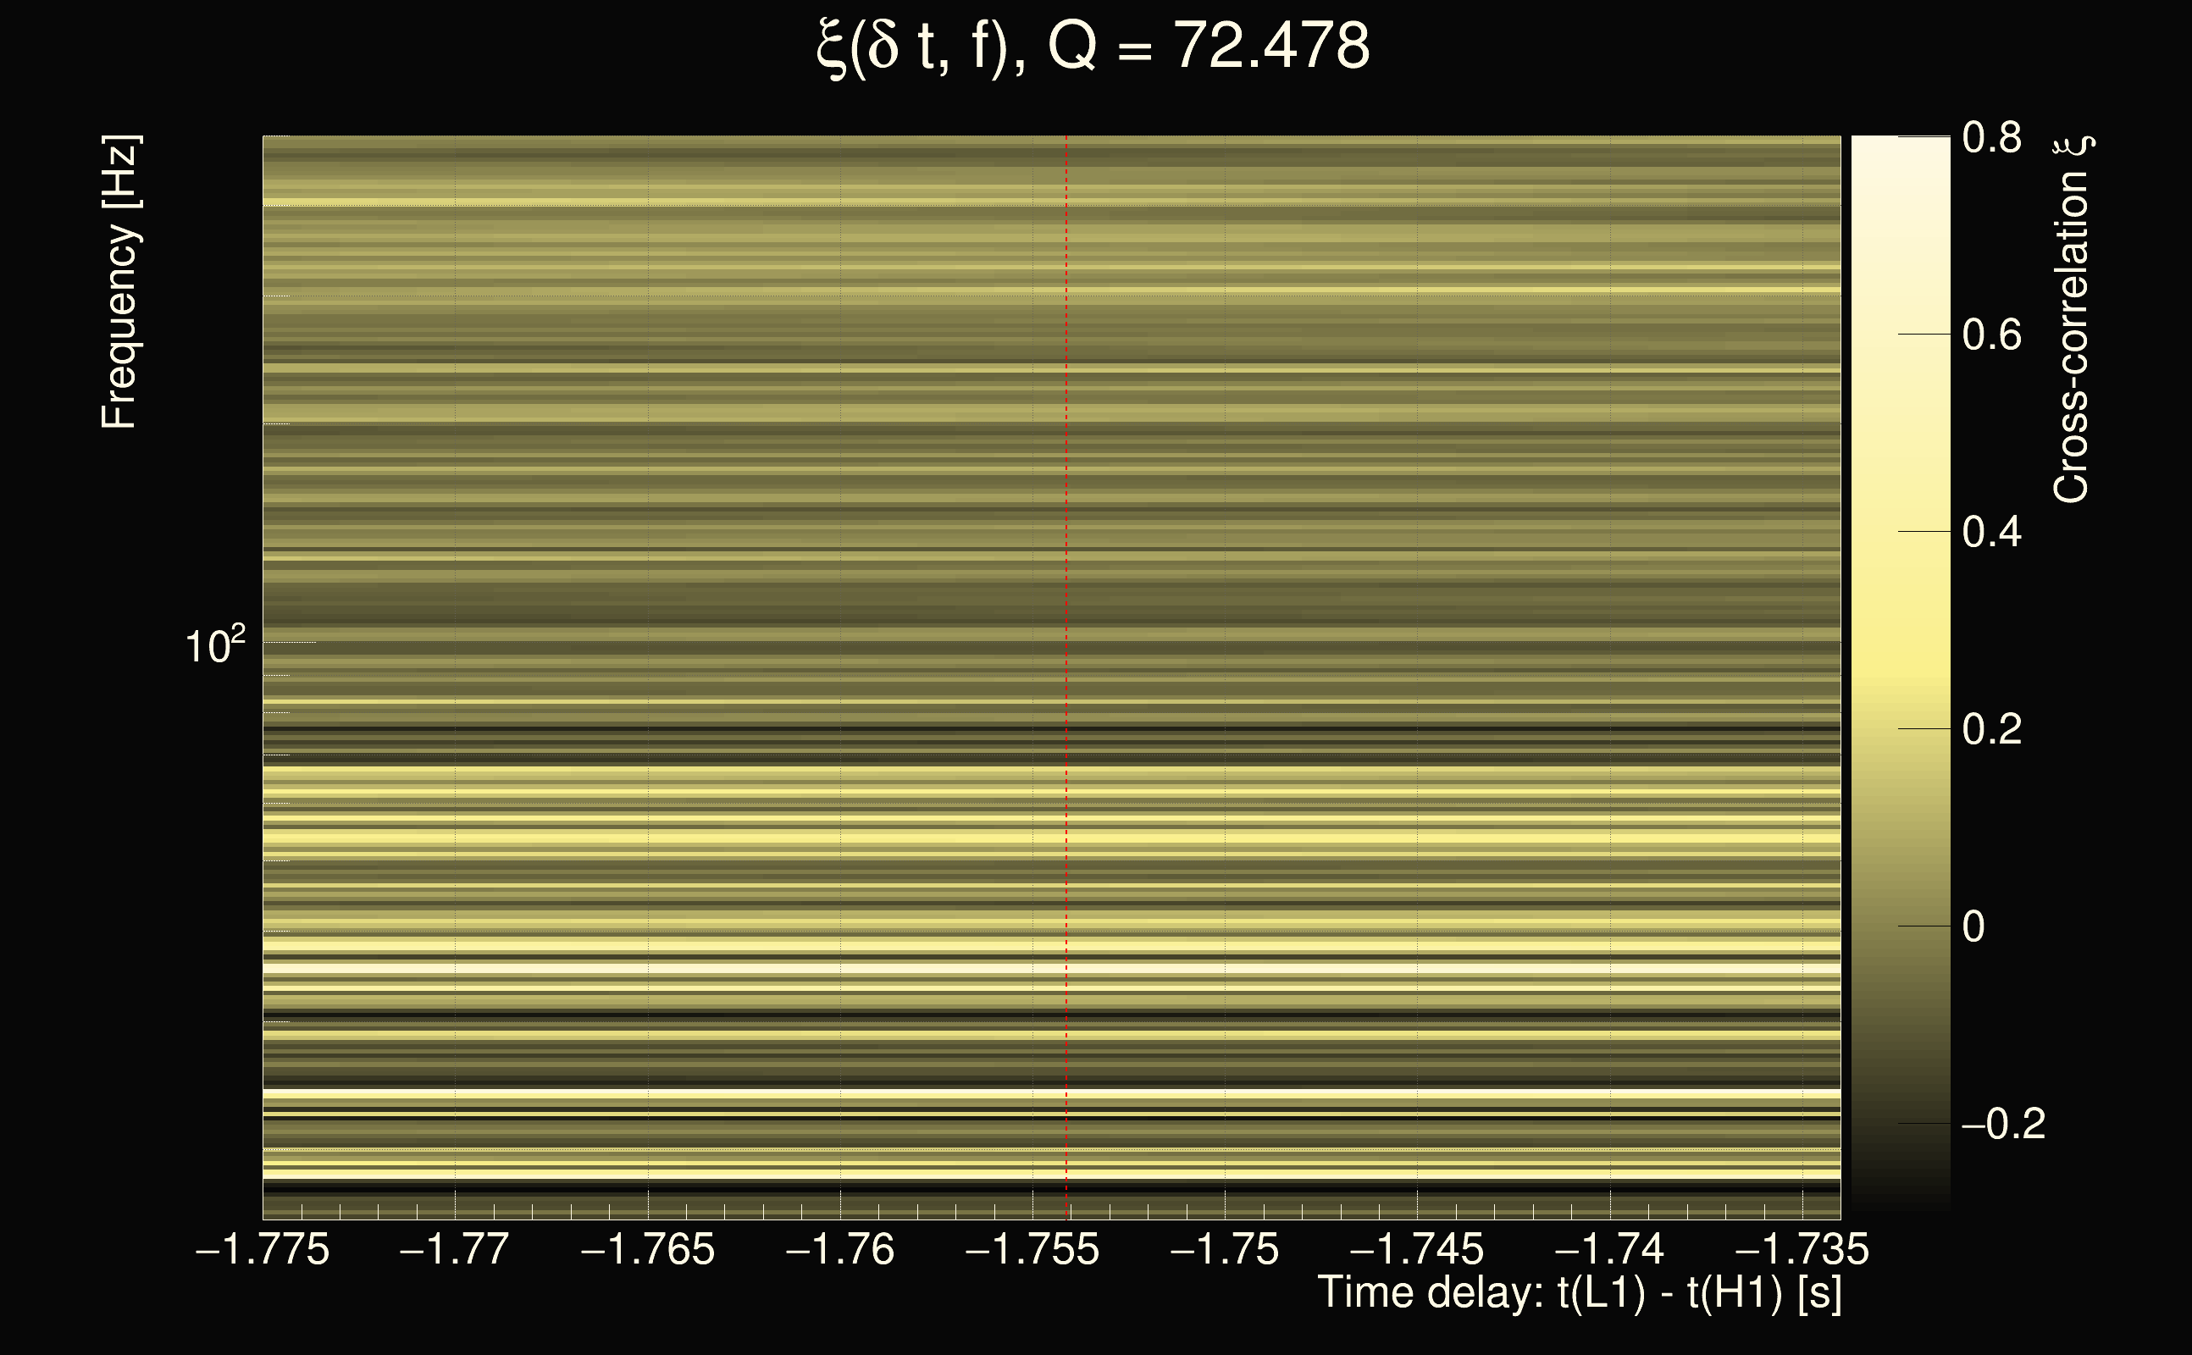
Task: Click the plot title showing Q = 72.478
Action: [x=1093, y=47]
